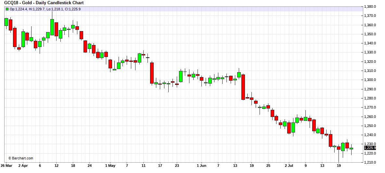Click the black 1,225.9 current price tag

tap(370, 148)
